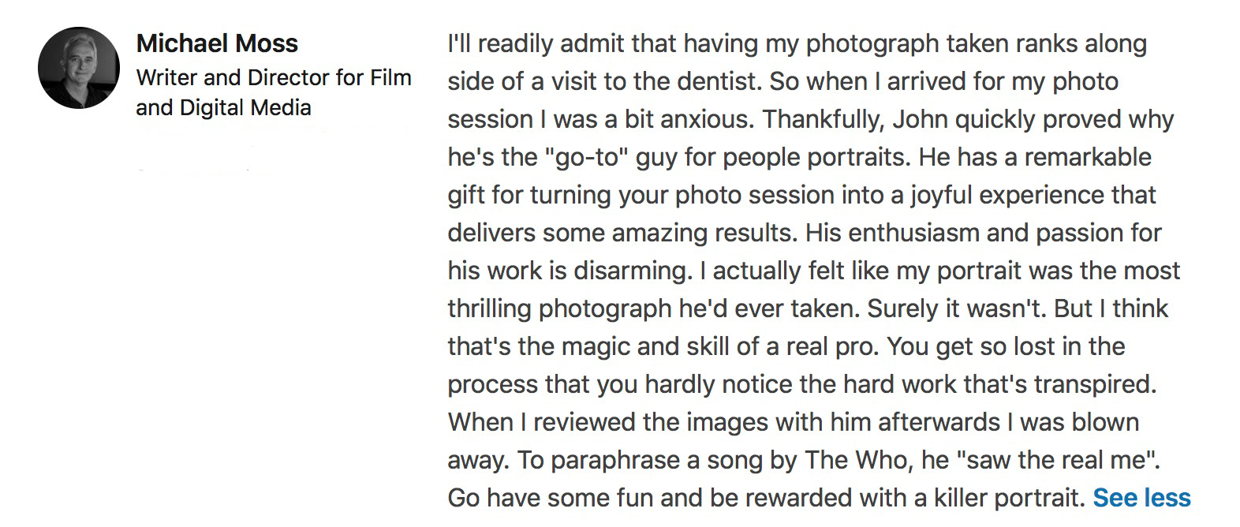Click the phrase "thrilling photograph"
Viewport: 1240px width, 527px height.
[559, 308]
